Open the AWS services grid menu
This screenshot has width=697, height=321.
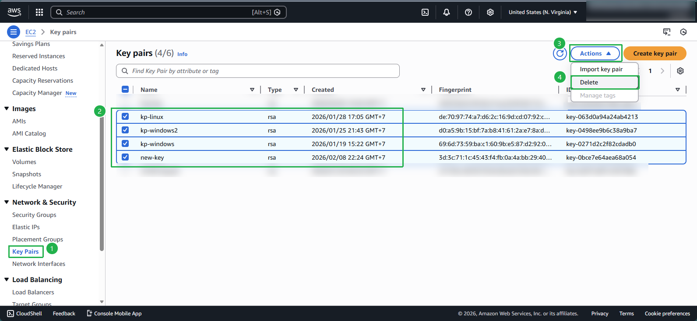(39, 12)
